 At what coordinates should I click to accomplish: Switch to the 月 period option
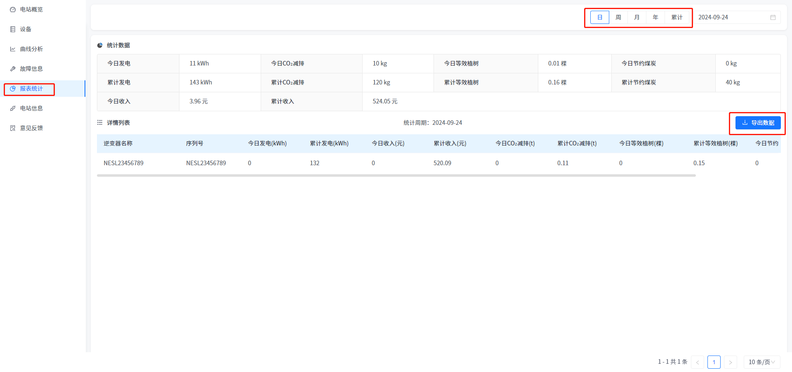[x=637, y=17]
